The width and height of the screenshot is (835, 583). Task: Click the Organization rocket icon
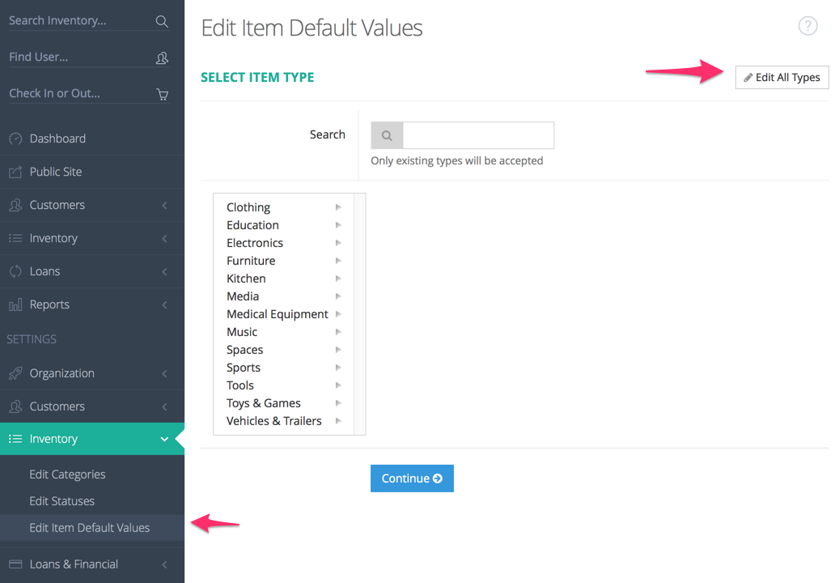point(15,374)
